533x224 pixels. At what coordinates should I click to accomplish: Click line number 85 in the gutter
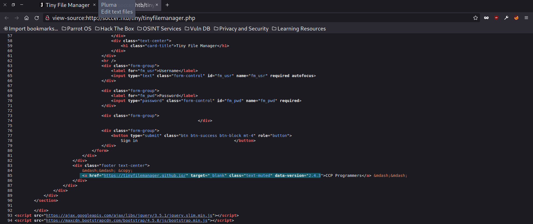click(10, 175)
